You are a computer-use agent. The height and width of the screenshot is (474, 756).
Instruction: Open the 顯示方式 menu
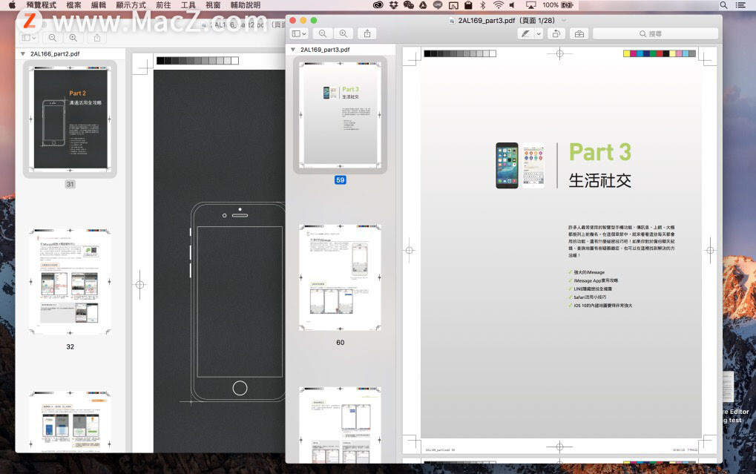[x=131, y=5]
